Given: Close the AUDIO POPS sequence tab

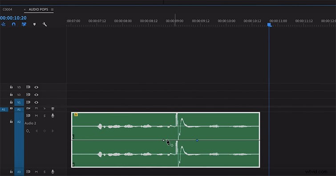Looking at the screenshot, I should coord(24,9).
